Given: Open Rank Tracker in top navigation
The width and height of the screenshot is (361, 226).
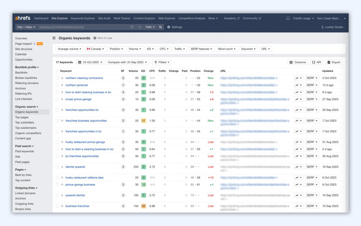Looking at the screenshot, I should [x=122, y=18].
